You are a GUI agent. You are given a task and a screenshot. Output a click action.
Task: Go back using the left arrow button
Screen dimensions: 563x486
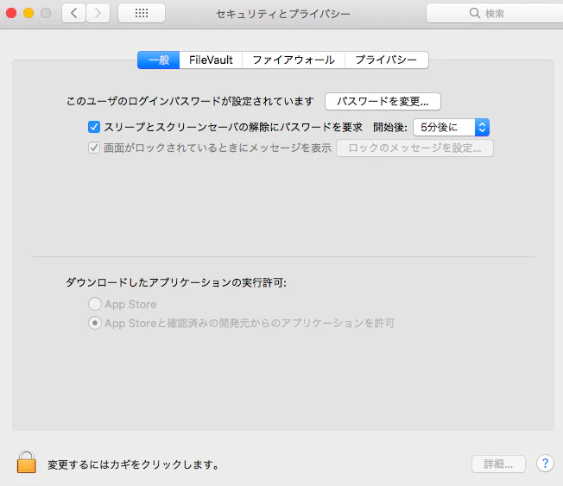pyautogui.click(x=74, y=13)
